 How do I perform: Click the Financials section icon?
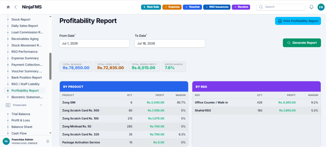click(x=8, y=105)
